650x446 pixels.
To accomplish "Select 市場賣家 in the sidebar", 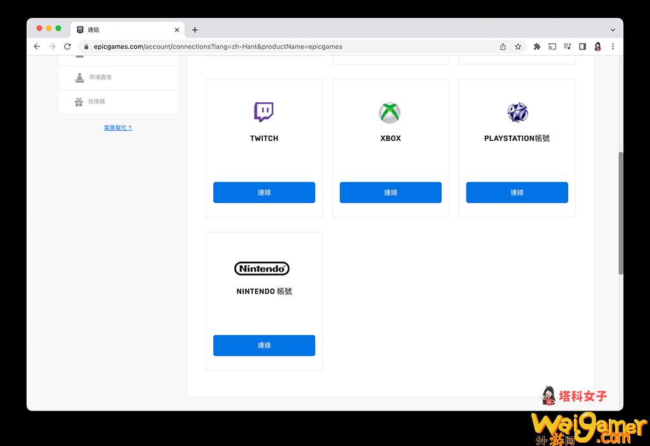I will point(100,77).
